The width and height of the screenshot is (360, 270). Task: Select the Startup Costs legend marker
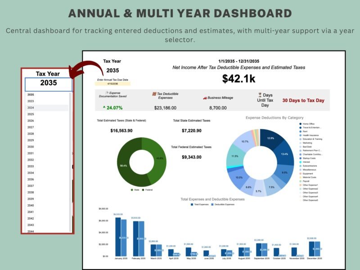(x=300, y=158)
